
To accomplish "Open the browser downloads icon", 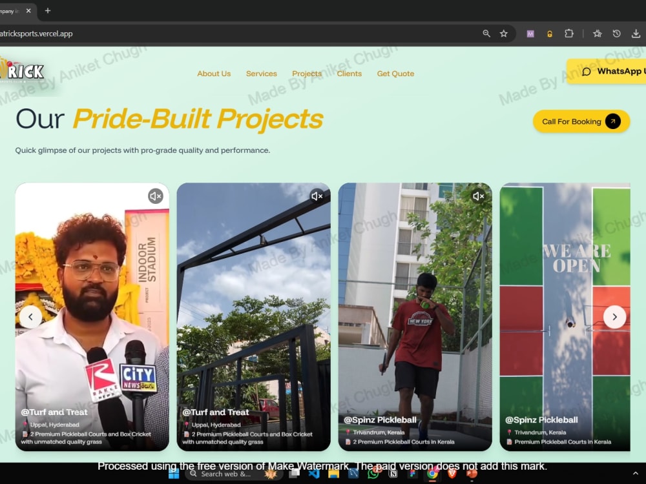I will point(636,34).
